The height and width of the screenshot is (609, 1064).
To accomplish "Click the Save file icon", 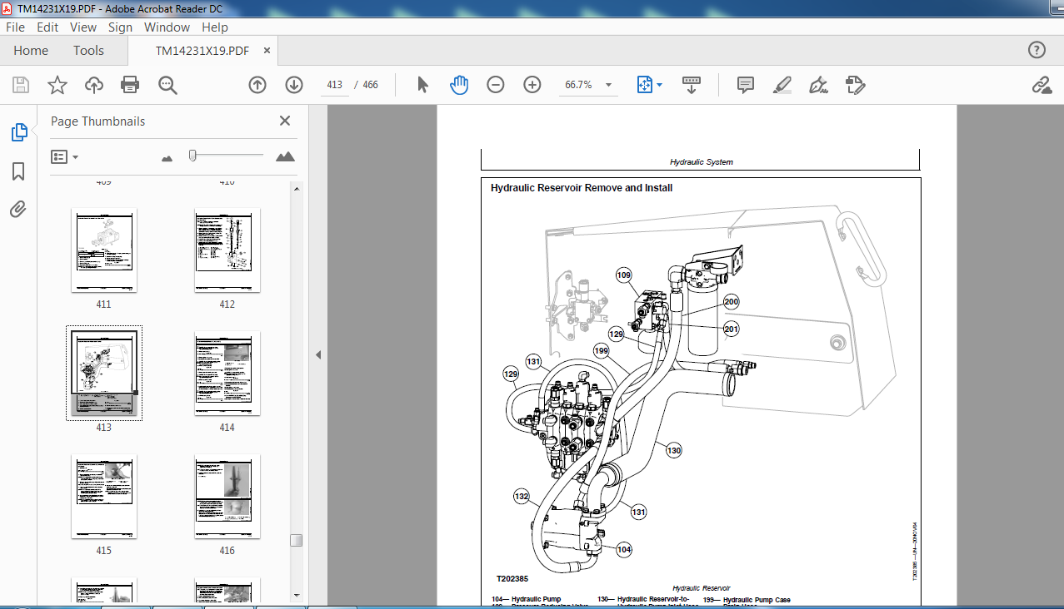I will click(21, 85).
